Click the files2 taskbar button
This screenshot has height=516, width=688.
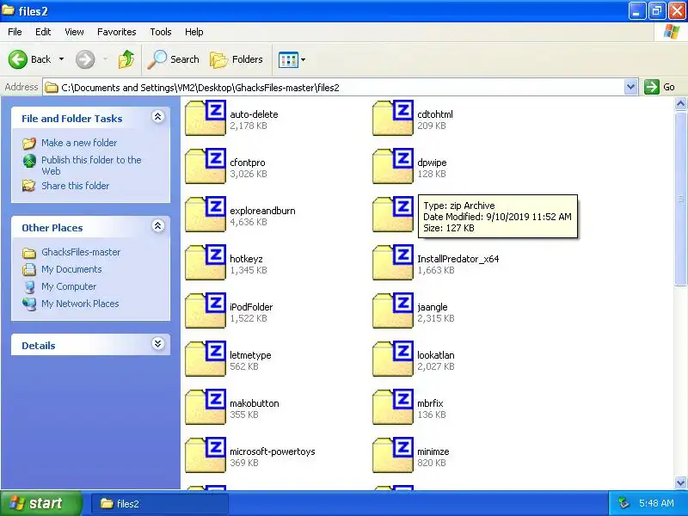[x=160, y=504]
